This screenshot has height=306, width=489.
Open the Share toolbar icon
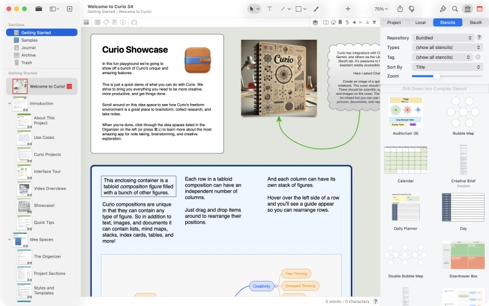pyautogui.click(x=400, y=9)
